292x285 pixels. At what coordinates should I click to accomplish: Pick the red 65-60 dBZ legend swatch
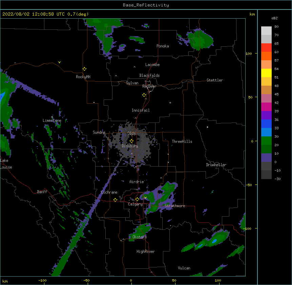(x=266, y=47)
